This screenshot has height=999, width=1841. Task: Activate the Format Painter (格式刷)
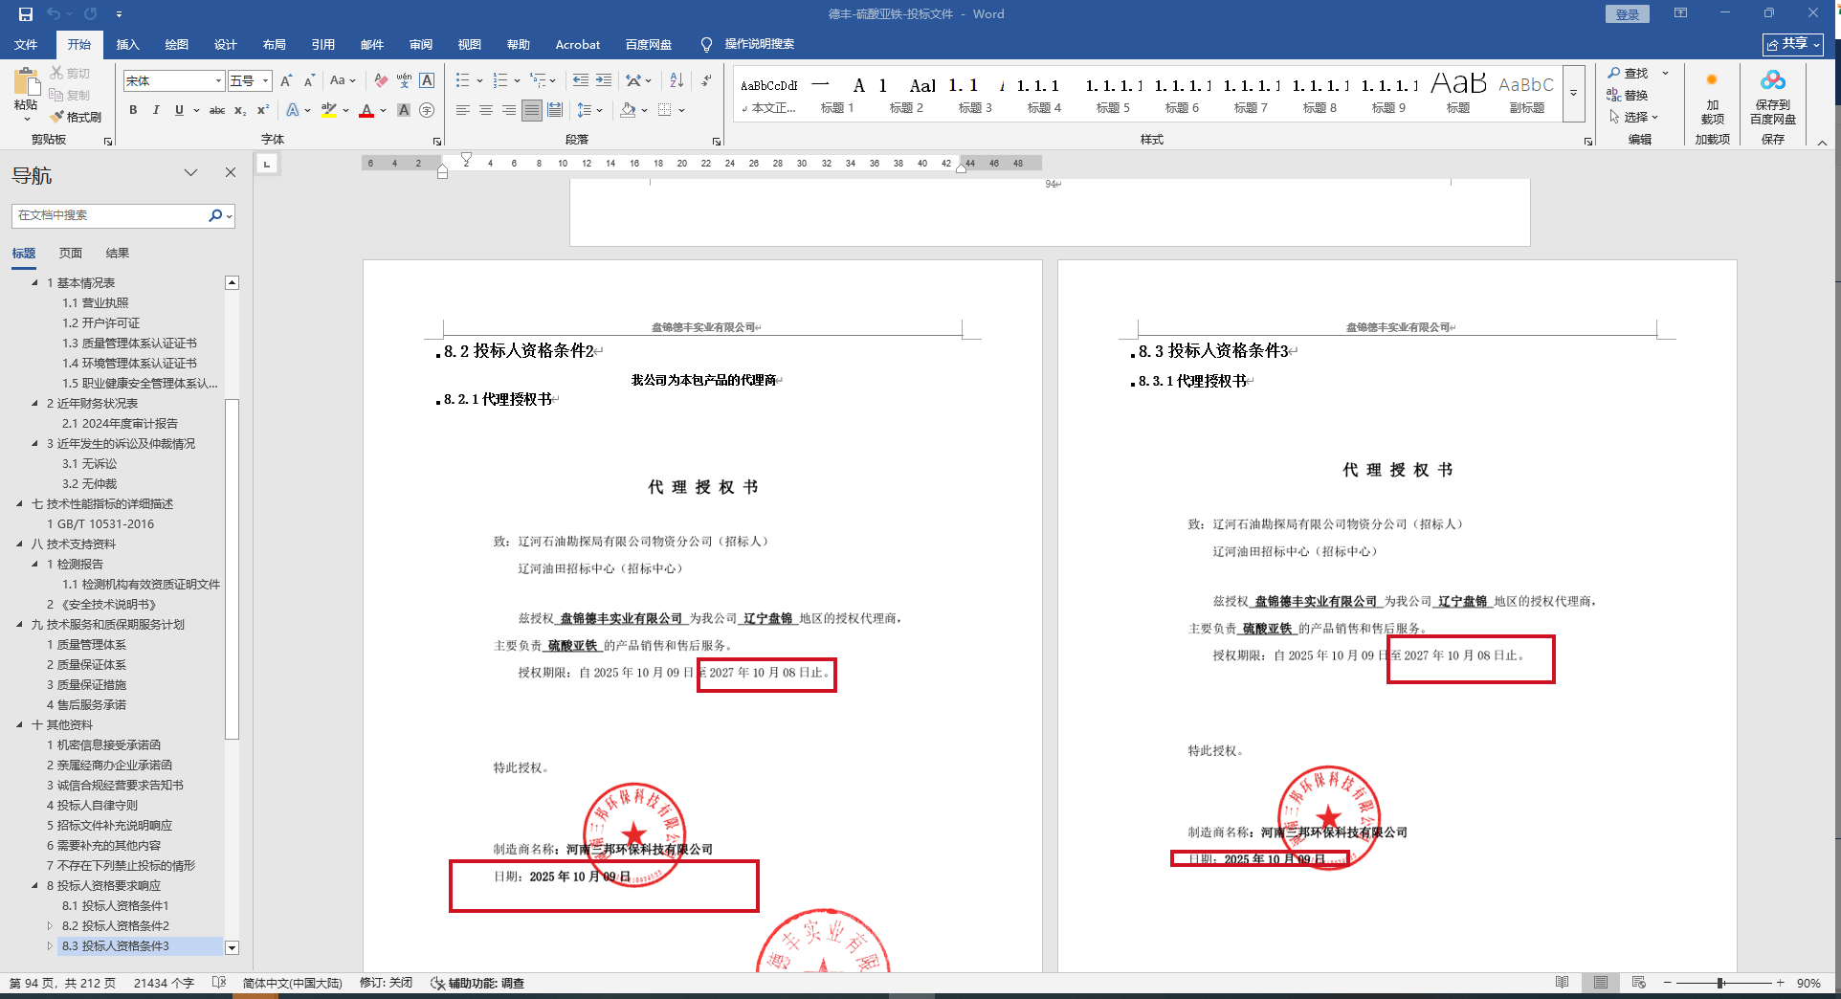[76, 117]
